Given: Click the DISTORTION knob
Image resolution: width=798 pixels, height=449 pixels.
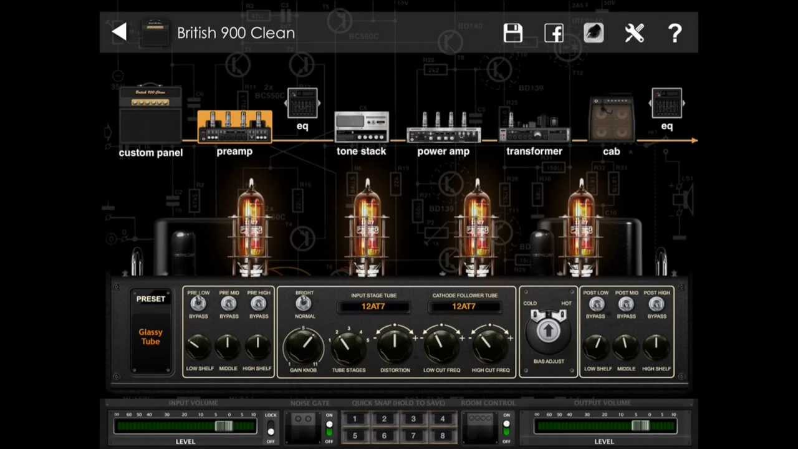Looking at the screenshot, I should (395, 347).
